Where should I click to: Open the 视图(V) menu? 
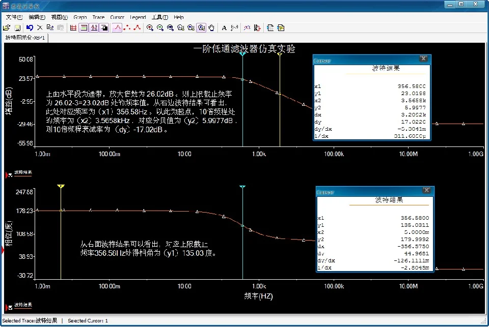click(x=59, y=17)
